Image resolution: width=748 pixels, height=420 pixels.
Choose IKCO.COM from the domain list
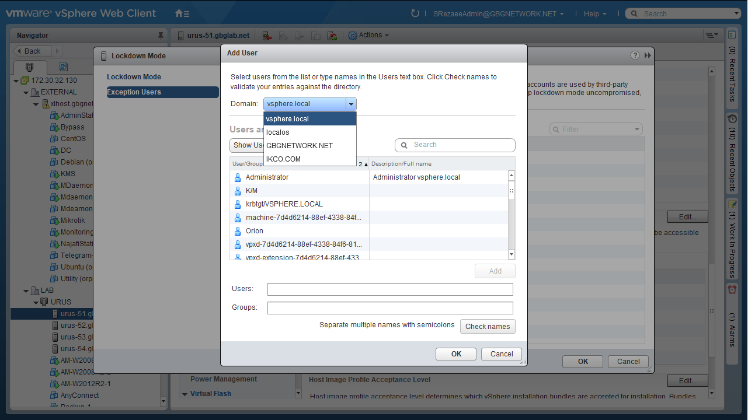[309, 159]
